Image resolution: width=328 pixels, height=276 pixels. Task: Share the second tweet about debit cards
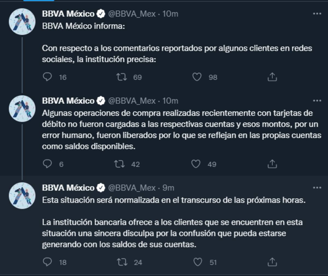(x=272, y=164)
